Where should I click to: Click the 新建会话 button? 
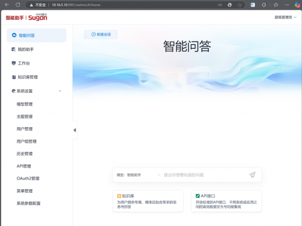point(101,34)
